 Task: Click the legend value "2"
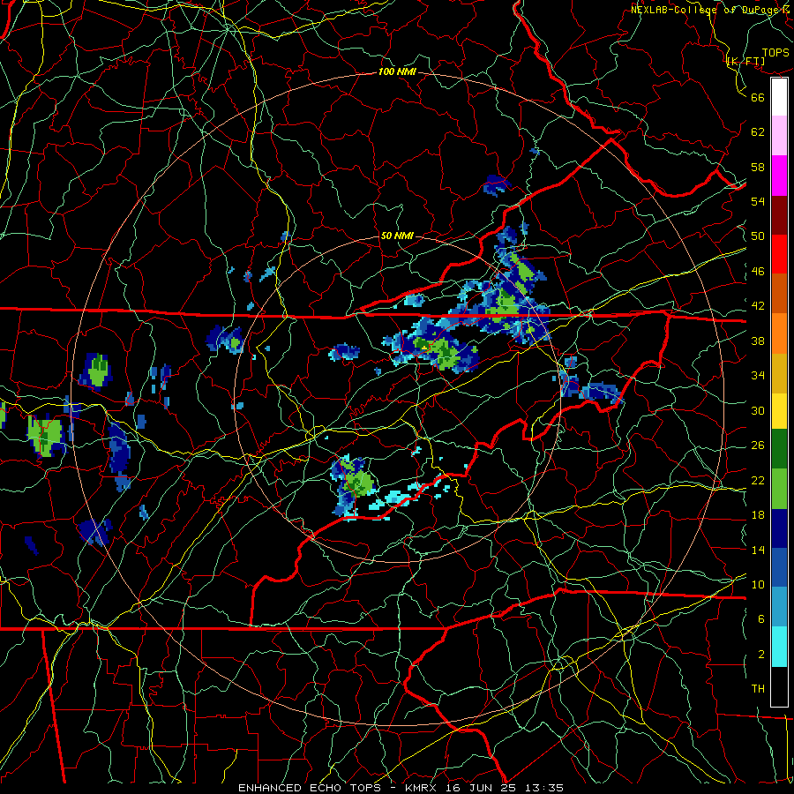pyautogui.click(x=761, y=655)
